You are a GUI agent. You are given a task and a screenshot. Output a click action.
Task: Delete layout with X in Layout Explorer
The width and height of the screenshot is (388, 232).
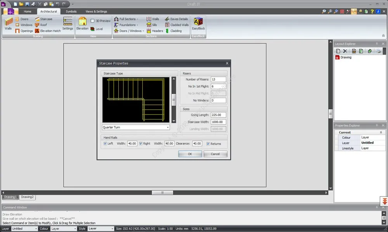click(345, 51)
